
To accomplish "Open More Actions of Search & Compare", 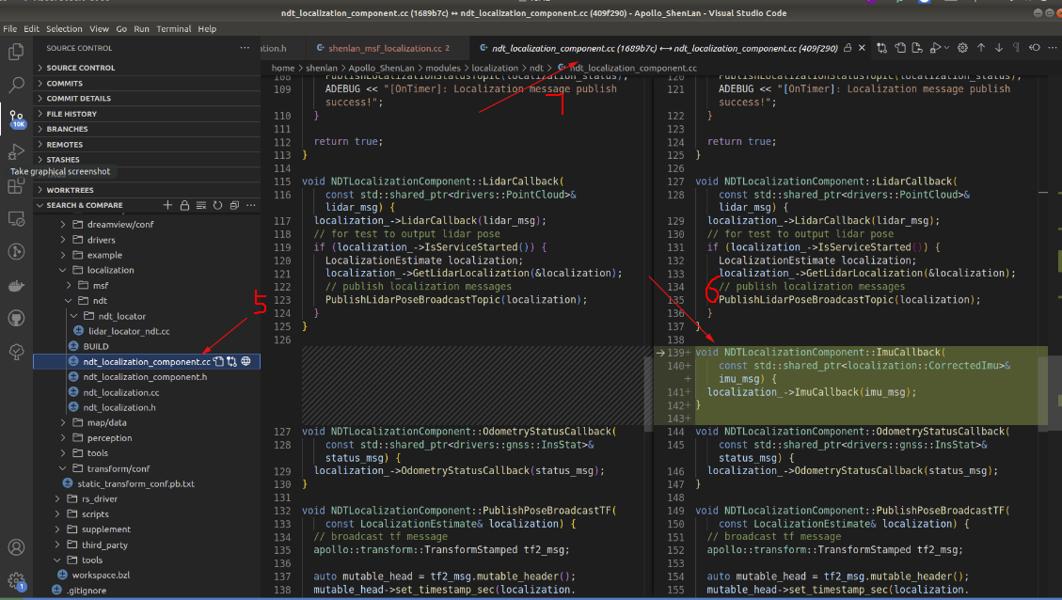I will point(251,205).
